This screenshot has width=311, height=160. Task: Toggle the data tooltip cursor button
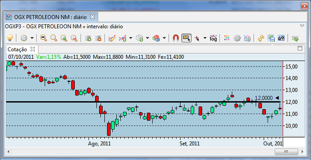[186, 38]
